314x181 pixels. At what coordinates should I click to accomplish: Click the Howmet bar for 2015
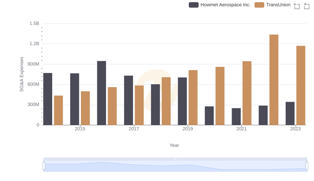coord(75,99)
